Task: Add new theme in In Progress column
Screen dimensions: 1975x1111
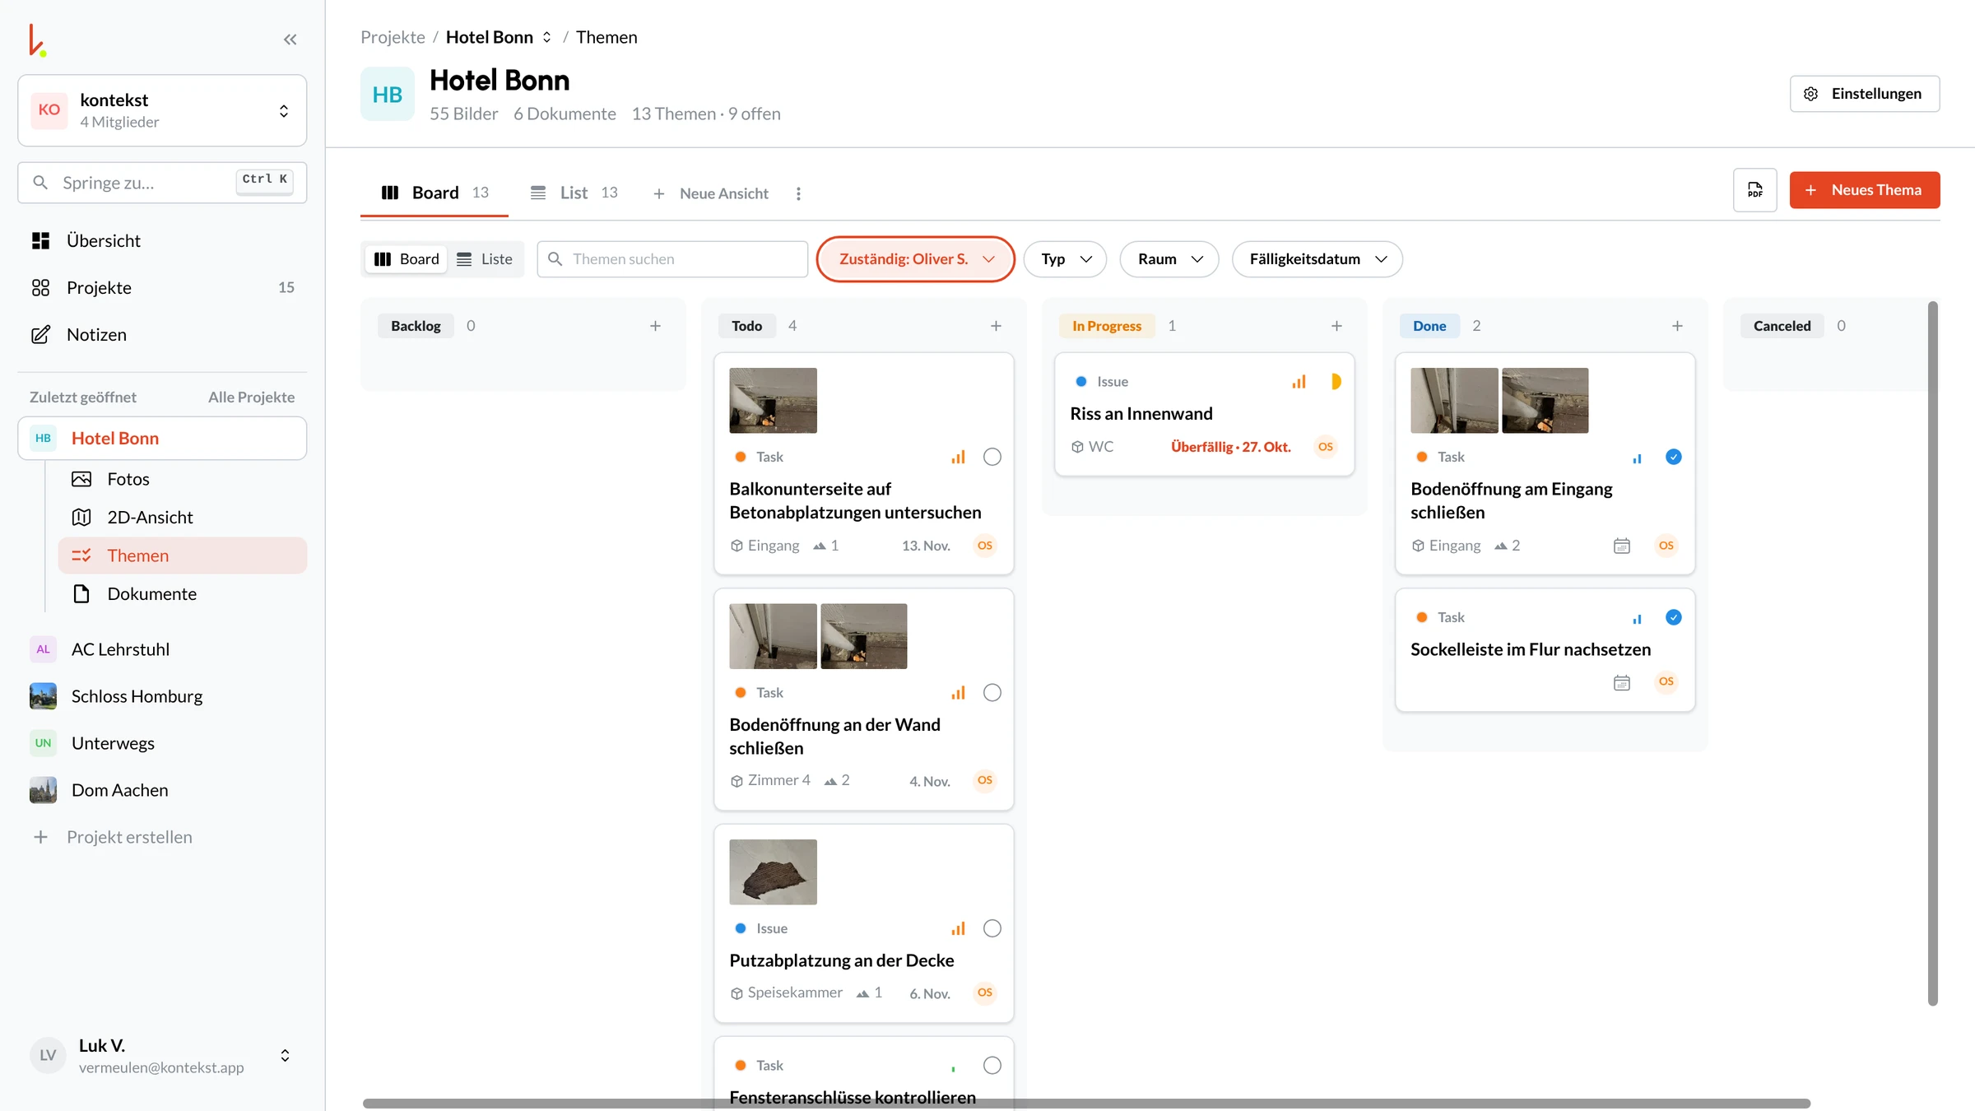Action: 1336,326
